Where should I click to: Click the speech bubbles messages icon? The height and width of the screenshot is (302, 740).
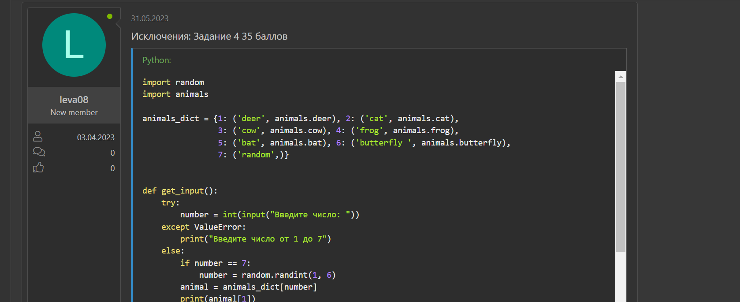click(x=39, y=152)
